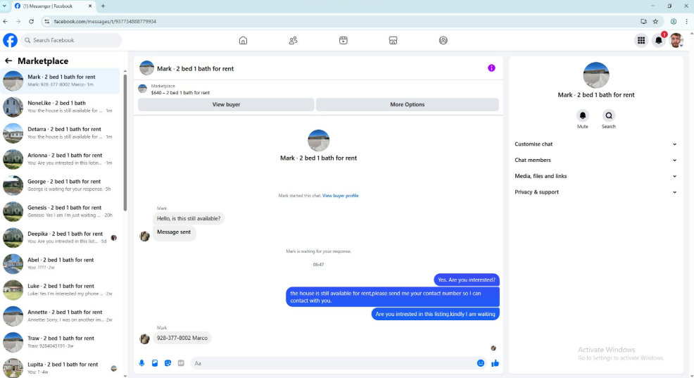
Task: Open Abel 2 bed 1 bath conversation
Action: tap(60, 263)
